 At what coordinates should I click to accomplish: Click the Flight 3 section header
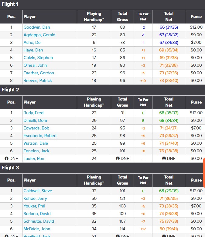click(x=10, y=168)
